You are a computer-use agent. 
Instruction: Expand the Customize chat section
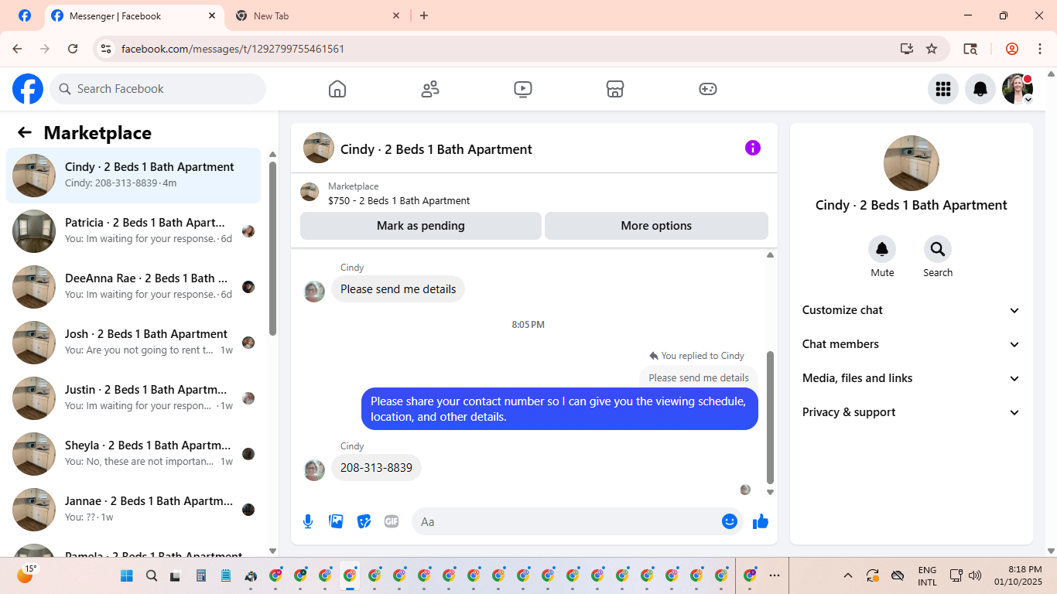pos(912,310)
